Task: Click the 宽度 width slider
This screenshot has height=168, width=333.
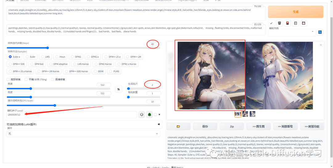Action: pyautogui.click(x=58, y=88)
